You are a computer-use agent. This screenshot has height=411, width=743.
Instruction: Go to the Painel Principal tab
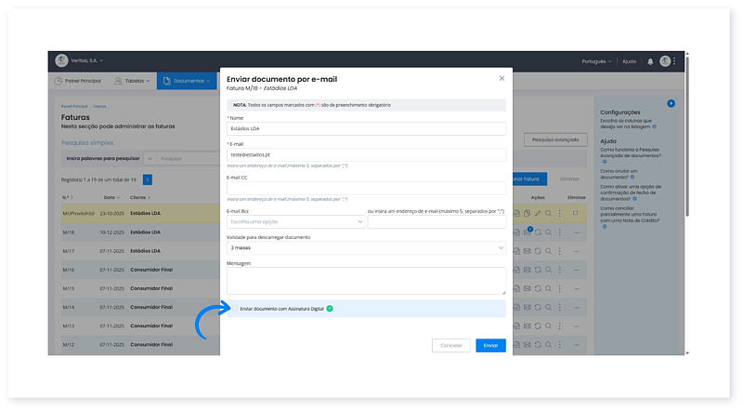click(x=78, y=81)
